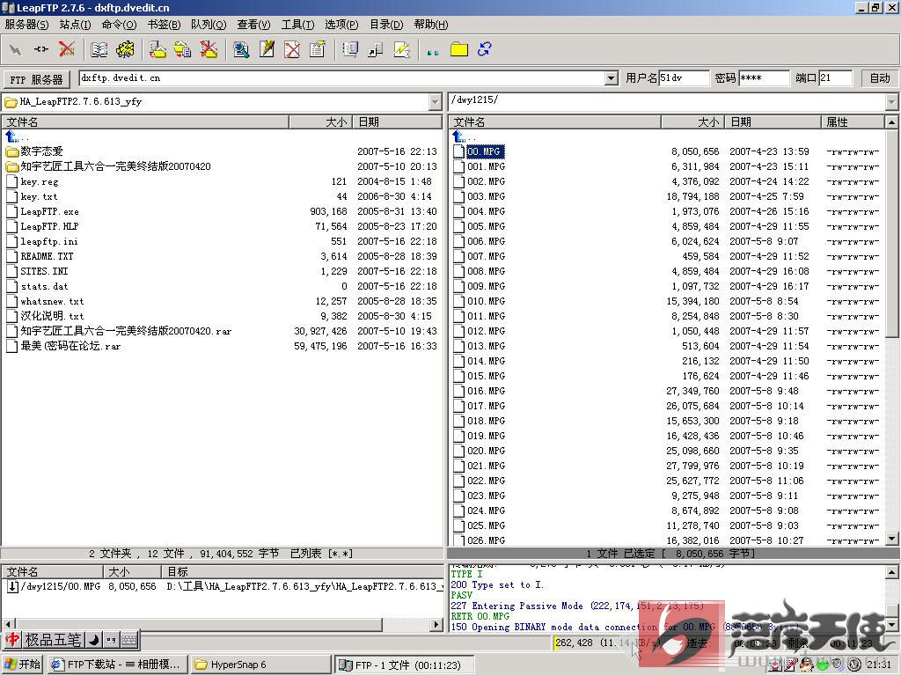Click the moon icon on language bar

pyautogui.click(x=93, y=639)
